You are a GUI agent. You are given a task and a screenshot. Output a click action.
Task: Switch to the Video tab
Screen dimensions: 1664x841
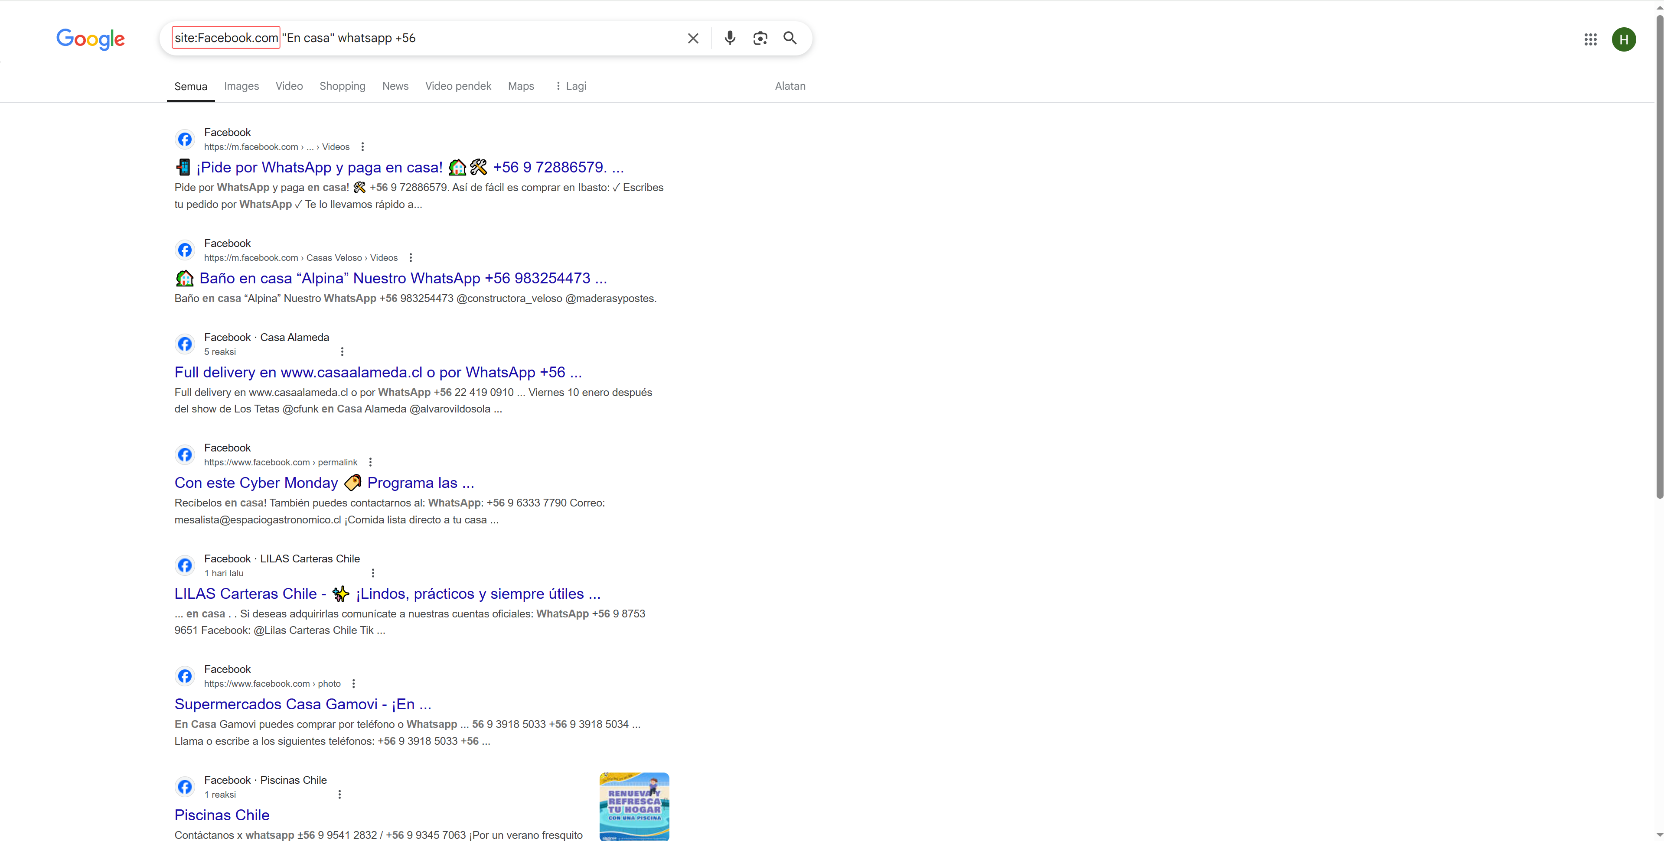point(289,87)
